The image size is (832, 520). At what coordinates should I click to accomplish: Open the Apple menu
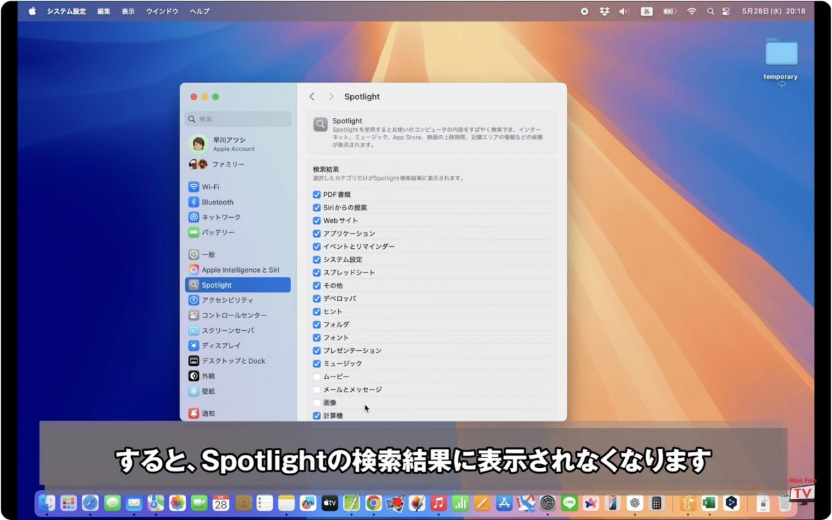(32, 11)
